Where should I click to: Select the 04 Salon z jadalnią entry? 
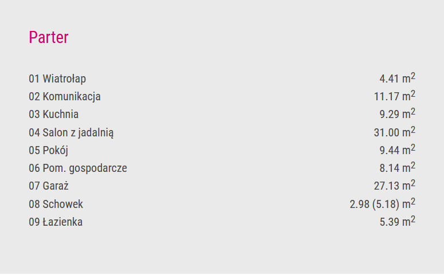click(x=71, y=132)
